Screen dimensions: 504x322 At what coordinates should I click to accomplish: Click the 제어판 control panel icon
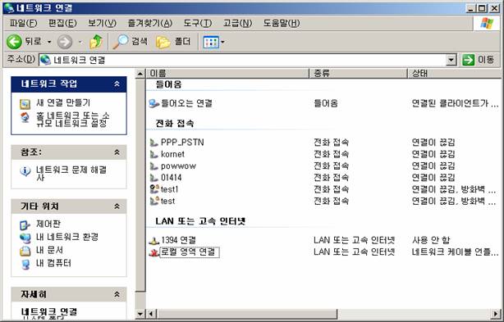(x=25, y=224)
